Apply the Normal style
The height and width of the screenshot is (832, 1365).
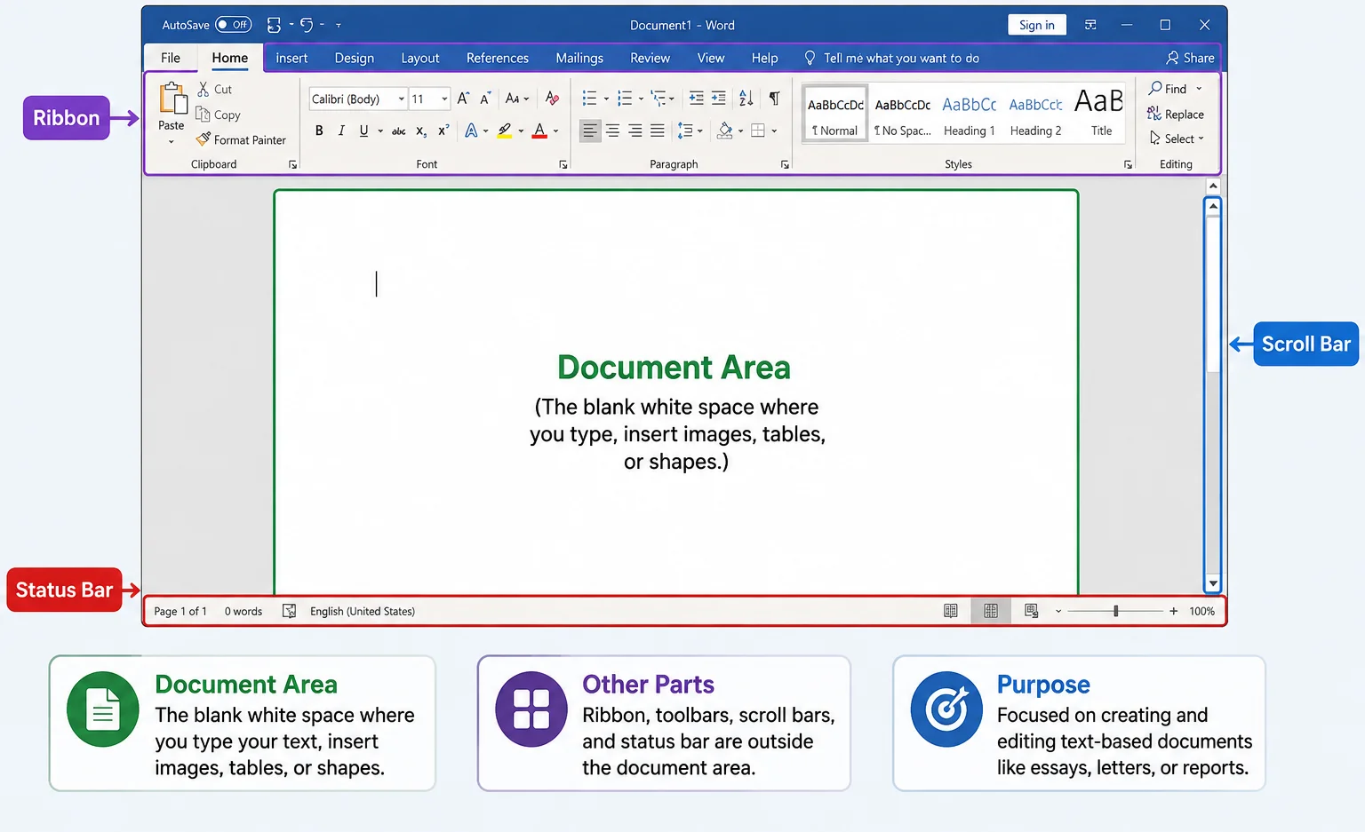click(835, 114)
